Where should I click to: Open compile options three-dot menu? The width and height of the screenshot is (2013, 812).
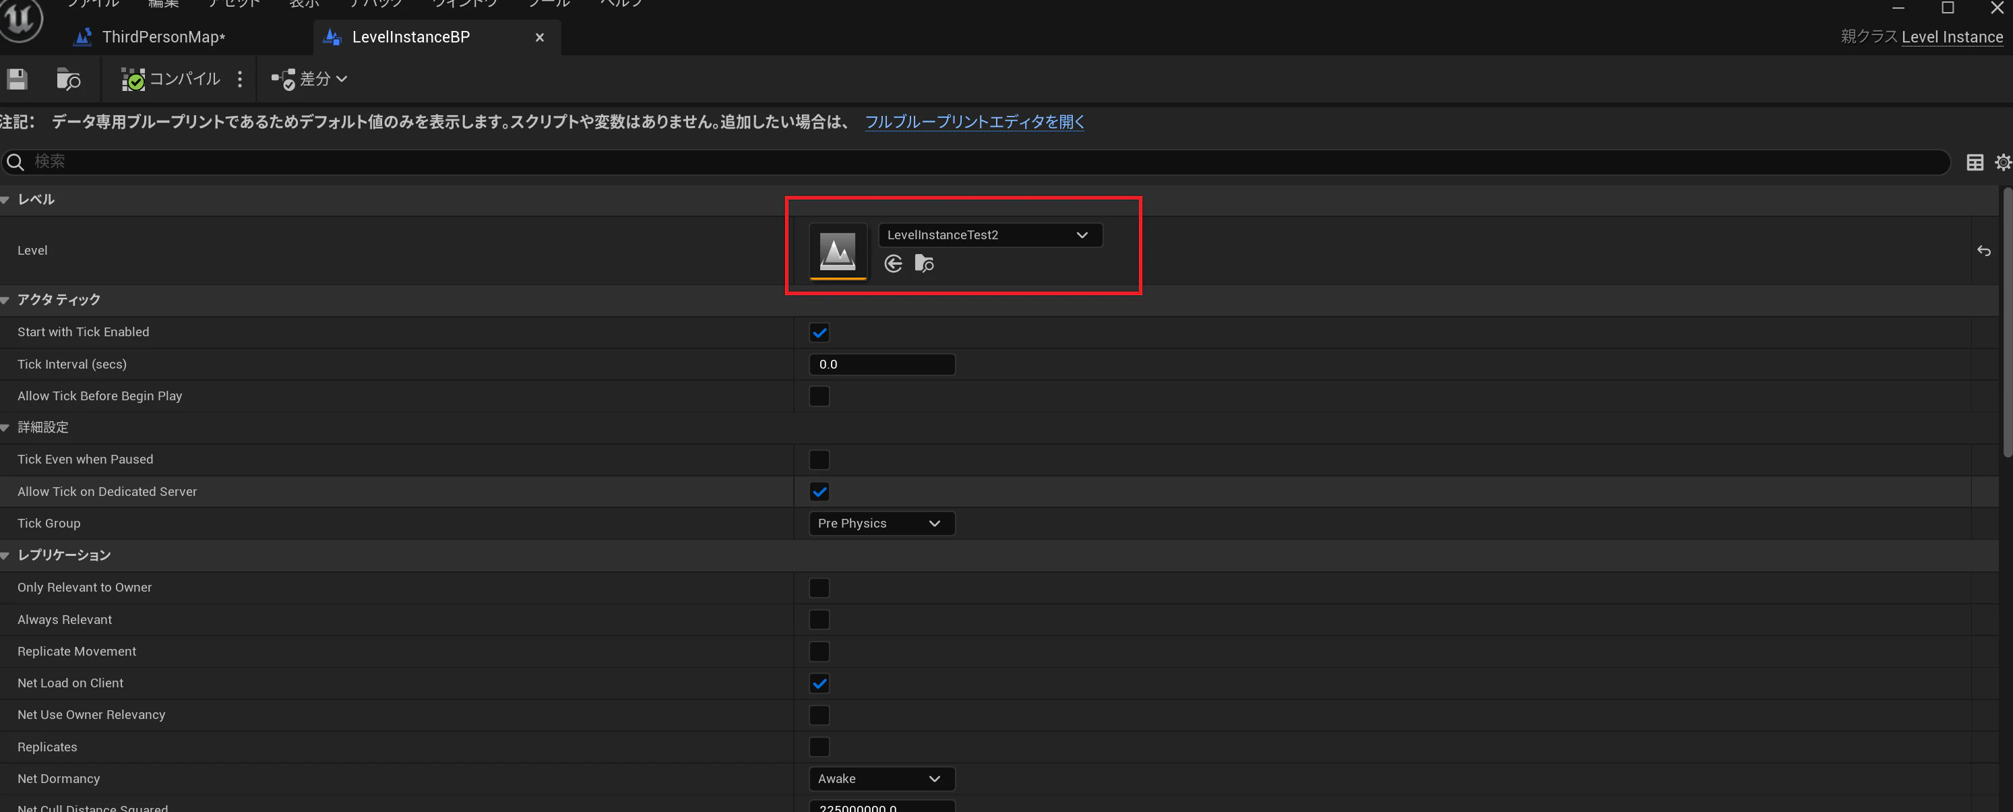click(x=240, y=79)
